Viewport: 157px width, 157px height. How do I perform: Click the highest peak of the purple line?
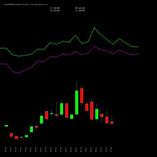(x=94, y=46)
